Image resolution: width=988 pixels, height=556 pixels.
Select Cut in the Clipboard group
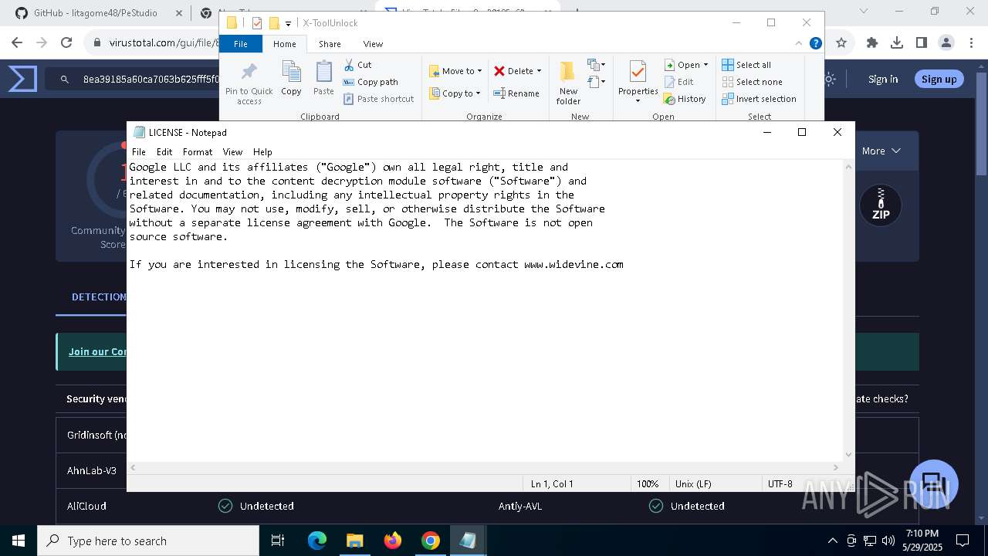click(357, 65)
